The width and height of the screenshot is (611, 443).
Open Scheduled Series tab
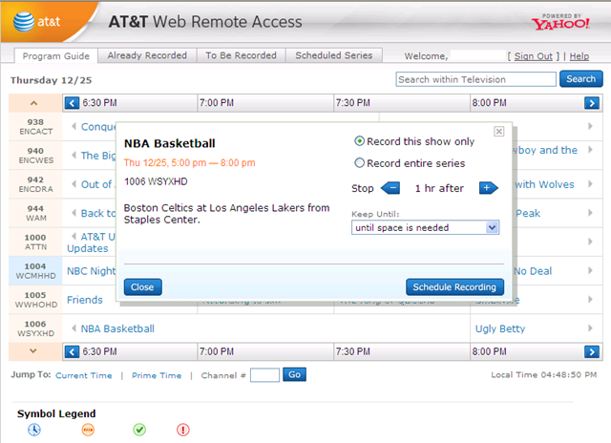[x=334, y=55]
